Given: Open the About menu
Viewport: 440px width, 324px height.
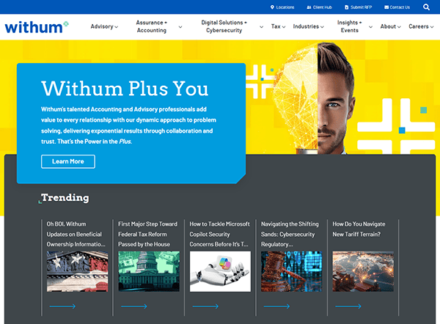Looking at the screenshot, I should [388, 26].
